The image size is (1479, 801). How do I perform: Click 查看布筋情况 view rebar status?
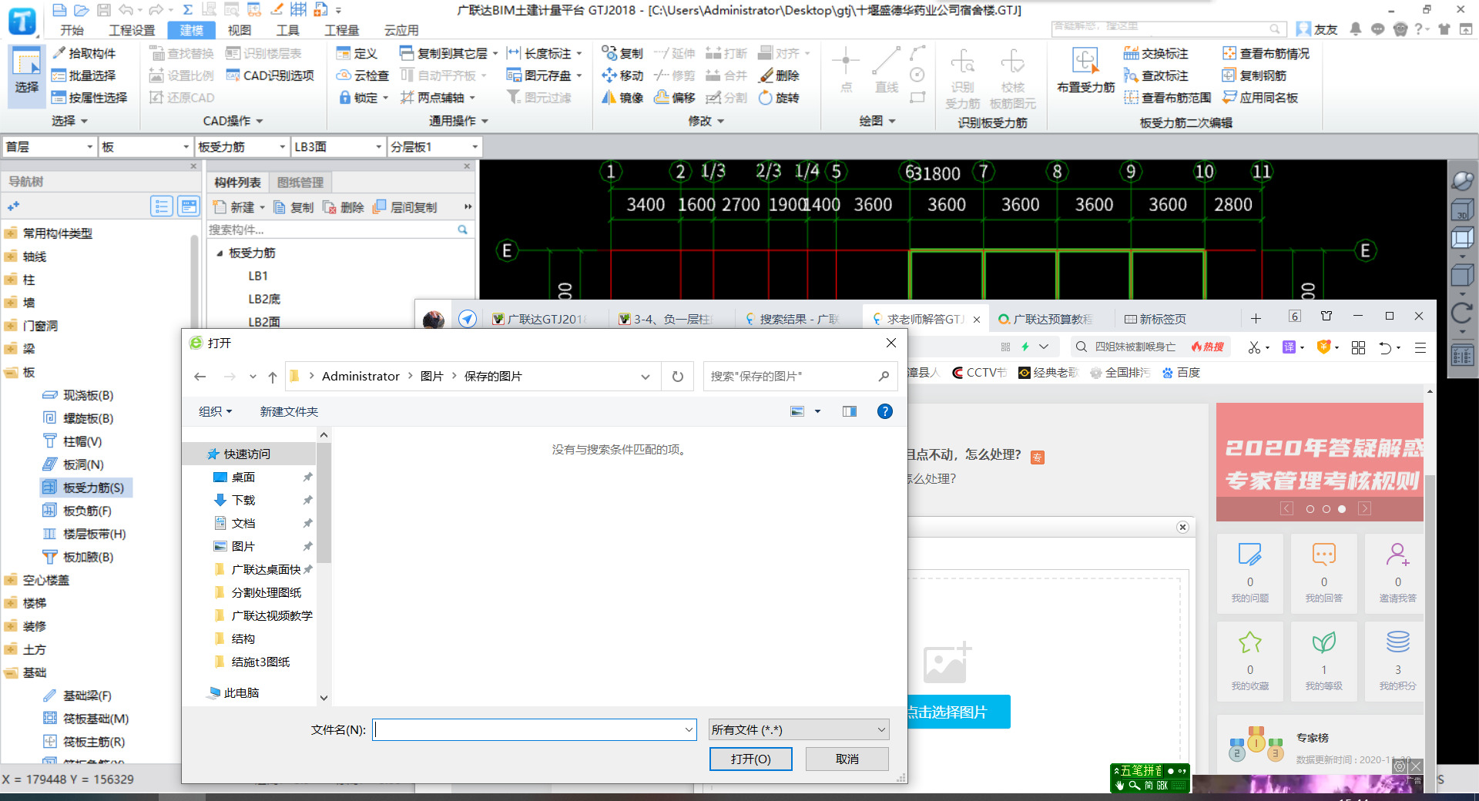click(x=1266, y=53)
